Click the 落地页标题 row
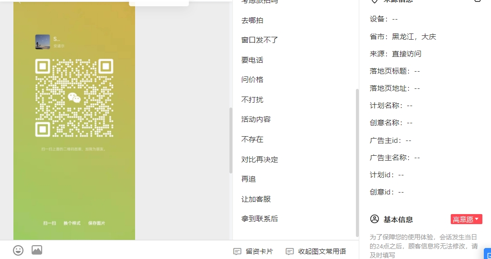 tap(395, 71)
